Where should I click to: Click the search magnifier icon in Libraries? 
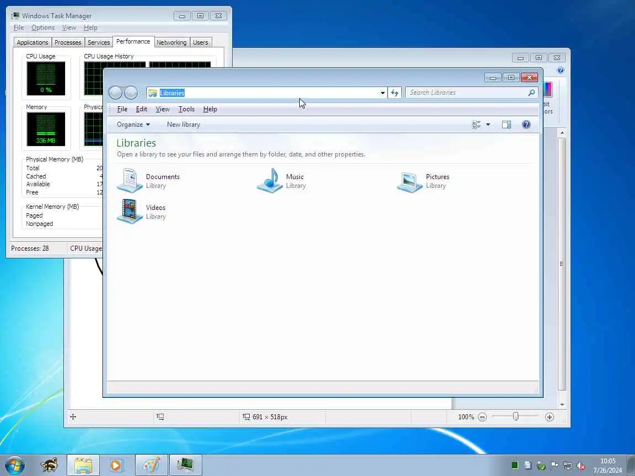[x=531, y=93]
